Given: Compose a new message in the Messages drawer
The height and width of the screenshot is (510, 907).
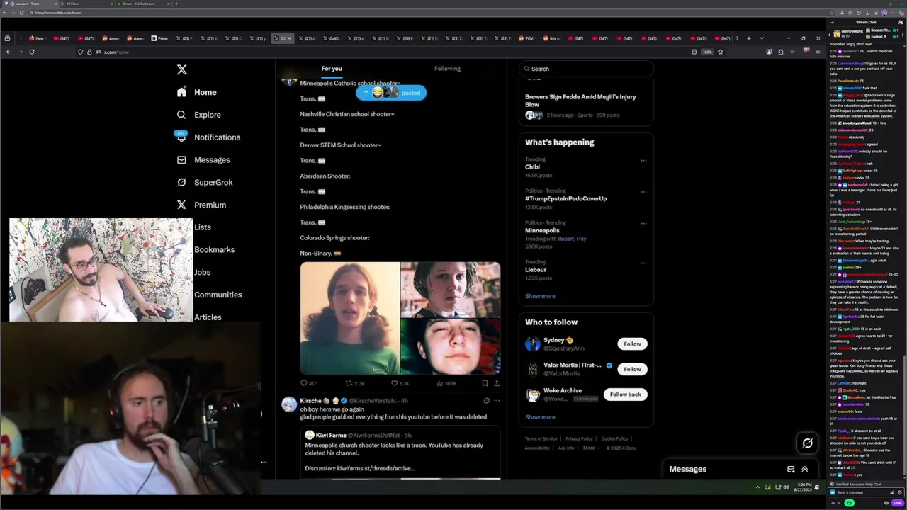Looking at the screenshot, I should [791, 469].
